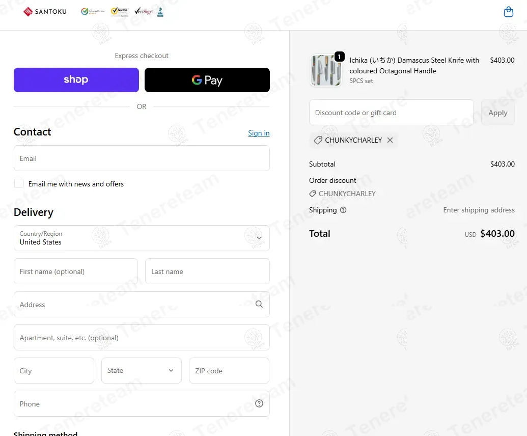Viewport: 527px width, 436px height.
Task: Focus the Apartment, suite field
Action: point(142,338)
